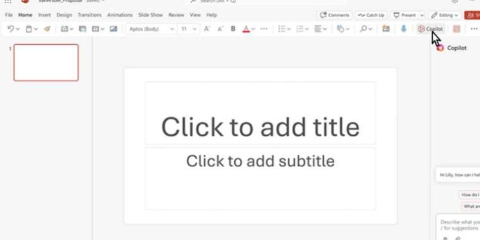The height and width of the screenshot is (240, 480).
Task: Click the VanArsdel_Proposal file name
Action: coord(60,1)
